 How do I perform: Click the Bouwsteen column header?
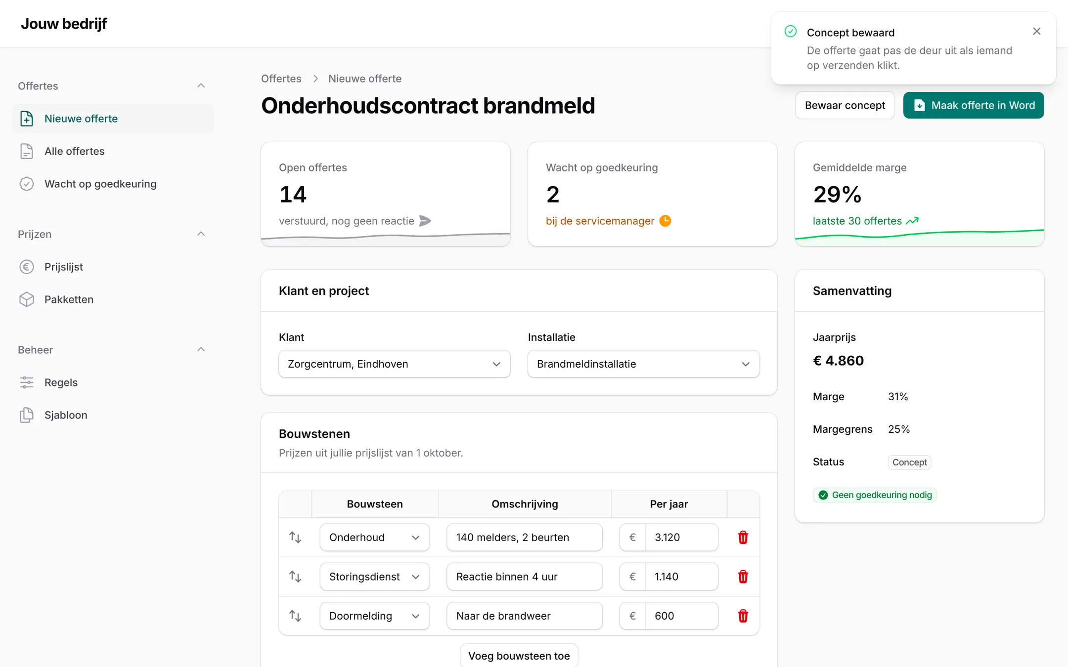pos(375,504)
